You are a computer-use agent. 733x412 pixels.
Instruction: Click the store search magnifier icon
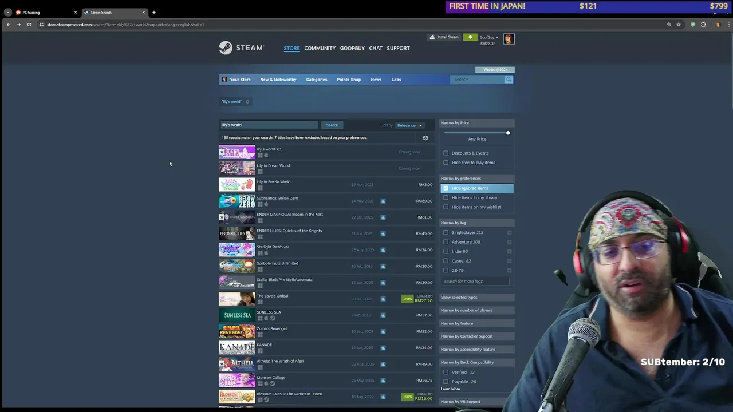pos(509,80)
